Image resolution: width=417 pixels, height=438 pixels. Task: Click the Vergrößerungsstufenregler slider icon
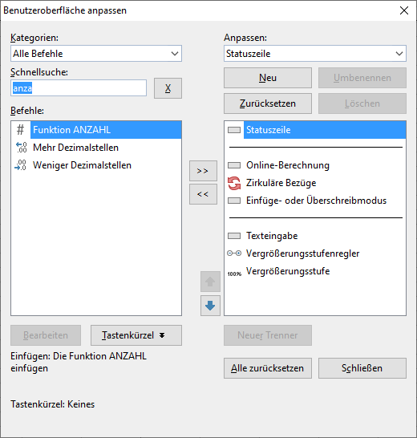234,253
